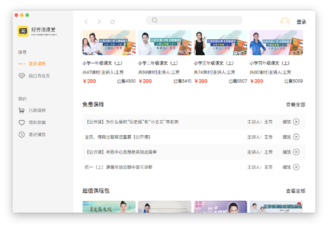Click the 好芳法课堂 logo icon
This screenshot has height=228, width=328.
(x=23, y=31)
